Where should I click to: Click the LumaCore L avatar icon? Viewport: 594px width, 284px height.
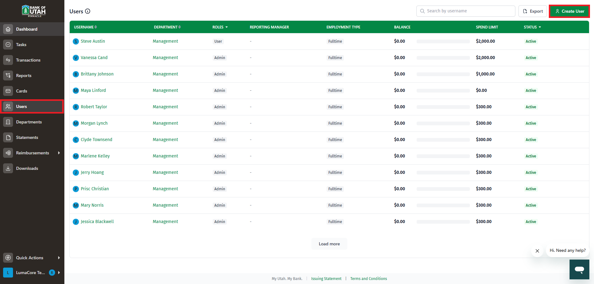click(x=8, y=273)
